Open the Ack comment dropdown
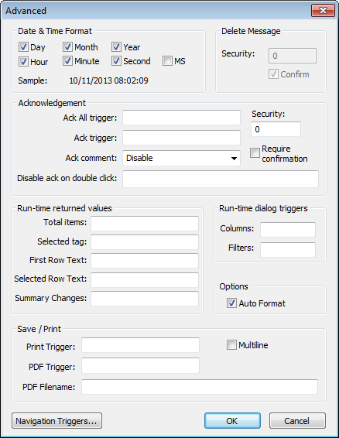 (181, 158)
